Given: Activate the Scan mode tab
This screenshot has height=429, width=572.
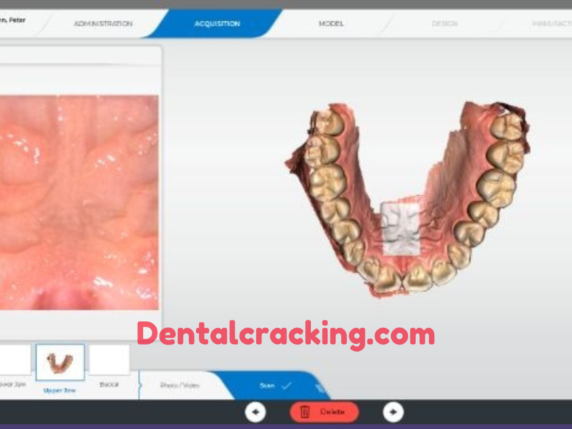Looking at the screenshot, I should 268,384.
